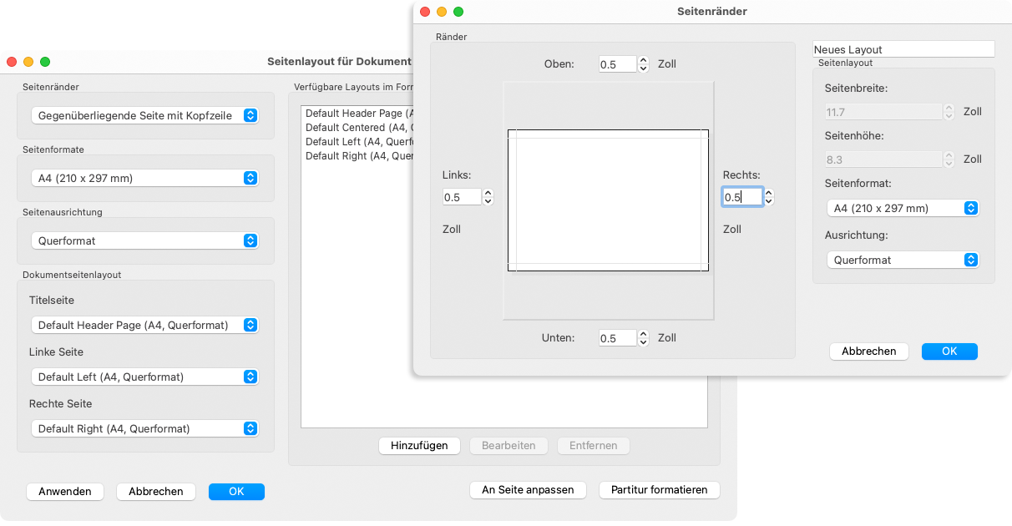
Task: Click the Unten margin stepper arrows
Action: 643,338
